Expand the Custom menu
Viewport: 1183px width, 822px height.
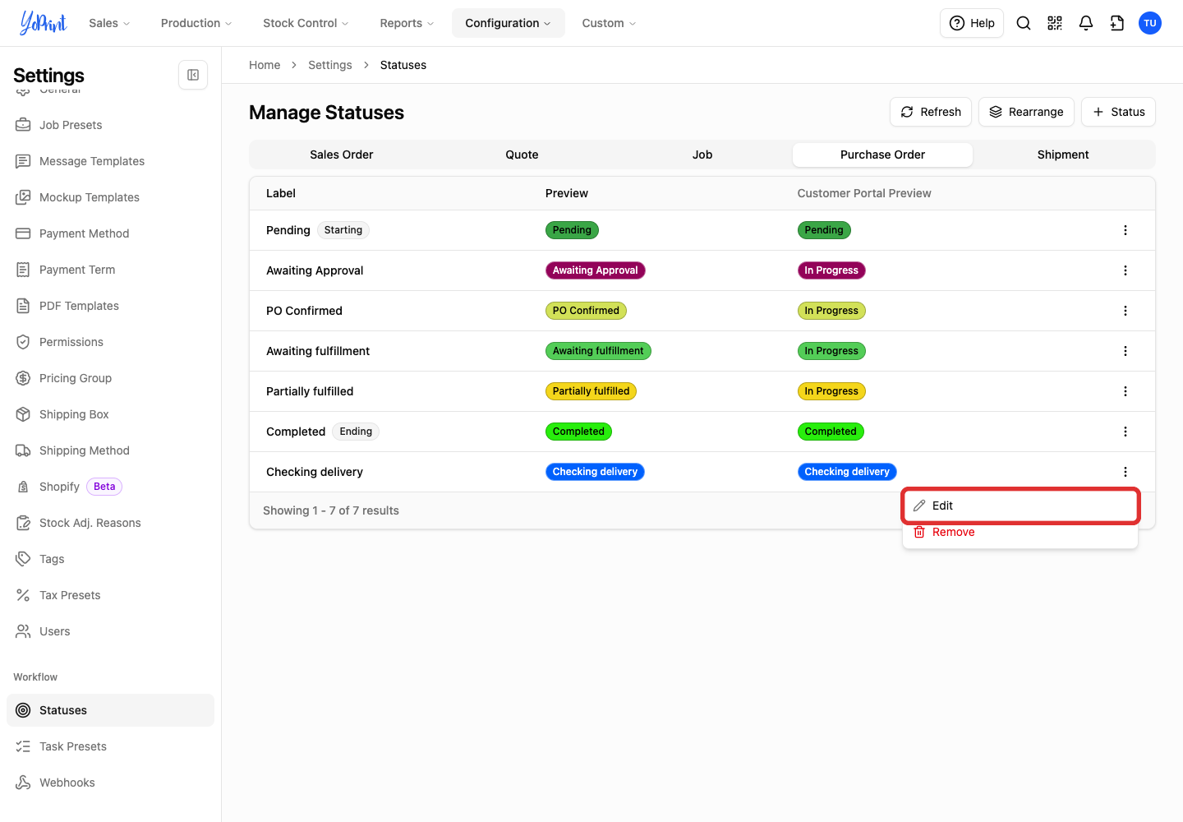609,23
